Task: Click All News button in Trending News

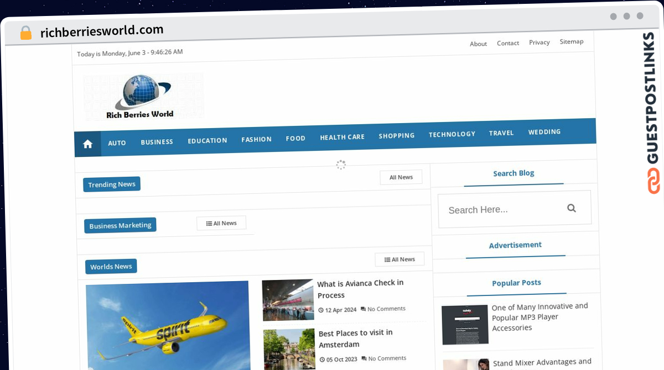Action: (x=401, y=177)
